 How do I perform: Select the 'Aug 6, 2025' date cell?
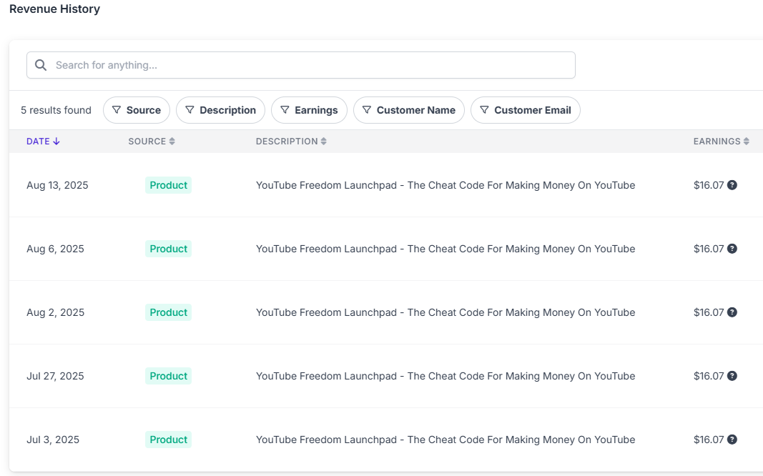point(55,249)
